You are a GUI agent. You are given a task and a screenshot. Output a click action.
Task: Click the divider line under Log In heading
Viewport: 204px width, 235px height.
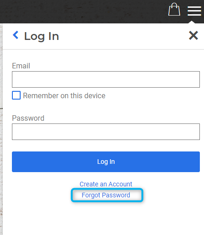point(103,49)
